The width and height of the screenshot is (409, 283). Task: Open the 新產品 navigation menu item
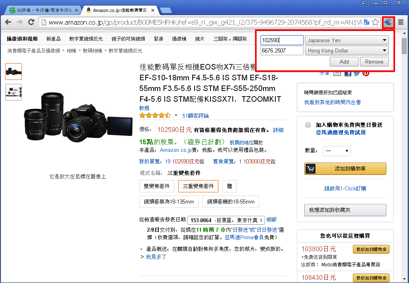pos(53,39)
